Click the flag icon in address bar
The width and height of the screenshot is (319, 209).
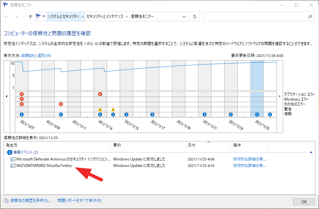pyautogui.click(x=38, y=16)
